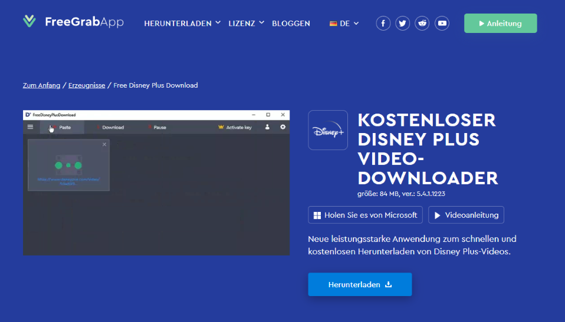
Task: Expand the Lizenz navigation dropdown
Action: click(246, 24)
